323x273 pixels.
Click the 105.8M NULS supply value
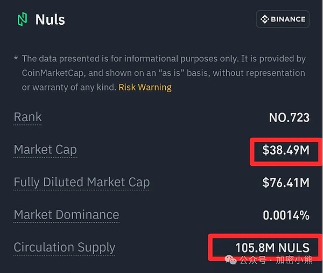272,248
